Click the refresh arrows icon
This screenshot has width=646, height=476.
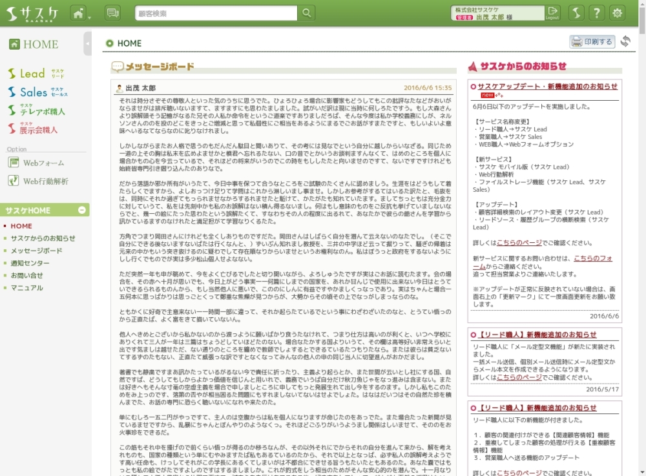[625, 41]
